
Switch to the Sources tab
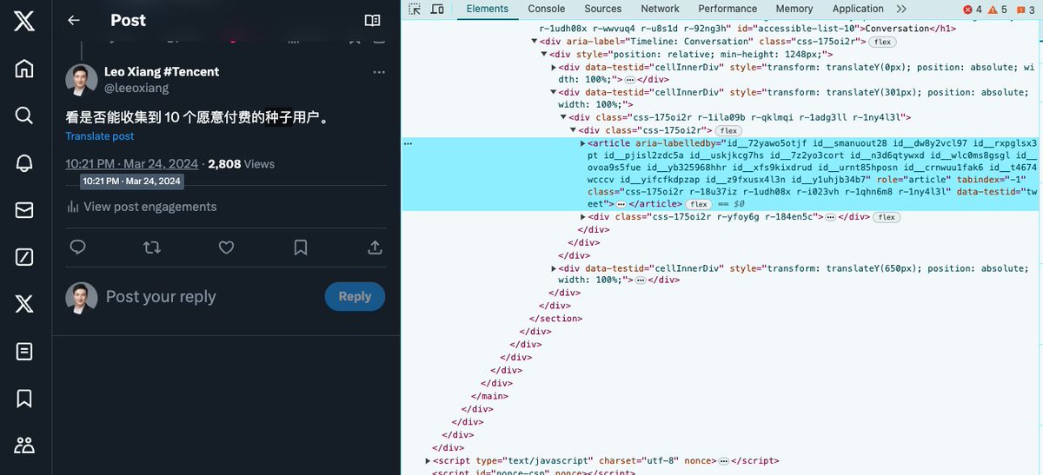coord(603,9)
